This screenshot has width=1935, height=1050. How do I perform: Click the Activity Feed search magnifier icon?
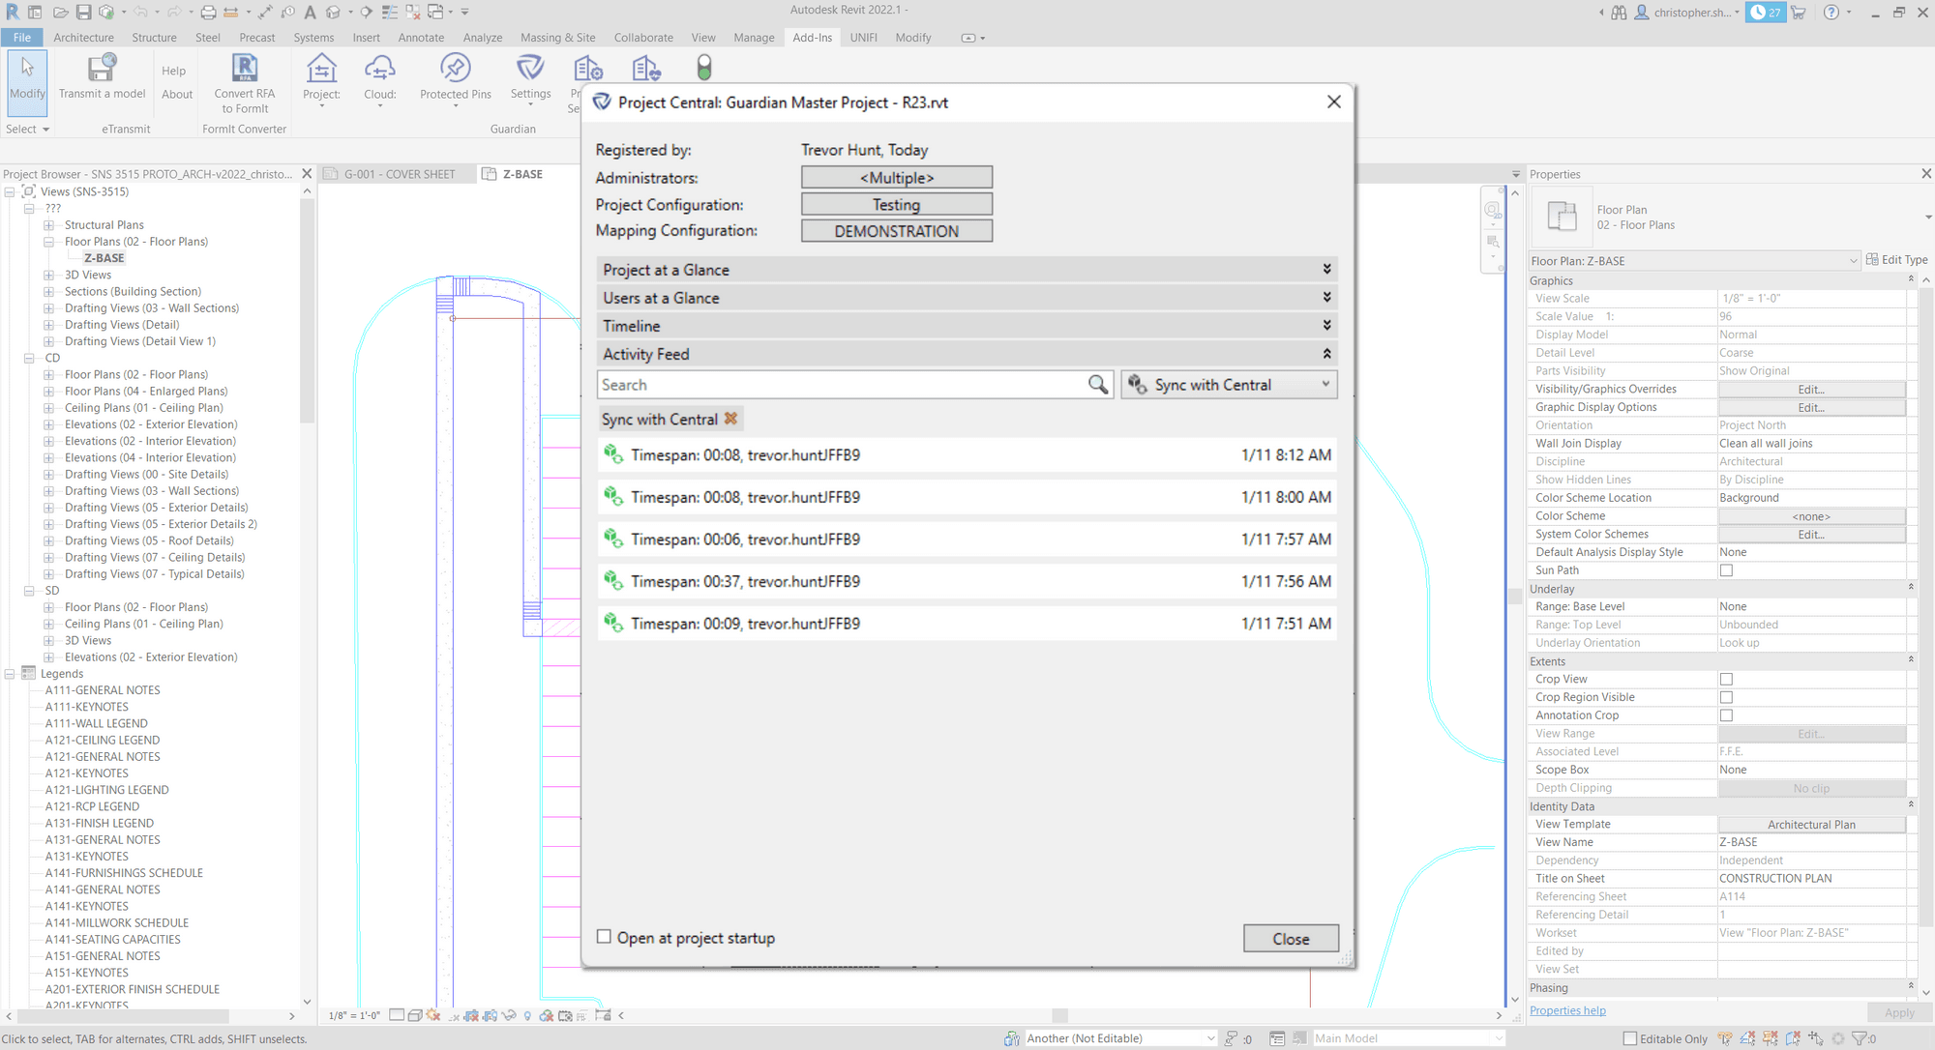[1098, 384]
